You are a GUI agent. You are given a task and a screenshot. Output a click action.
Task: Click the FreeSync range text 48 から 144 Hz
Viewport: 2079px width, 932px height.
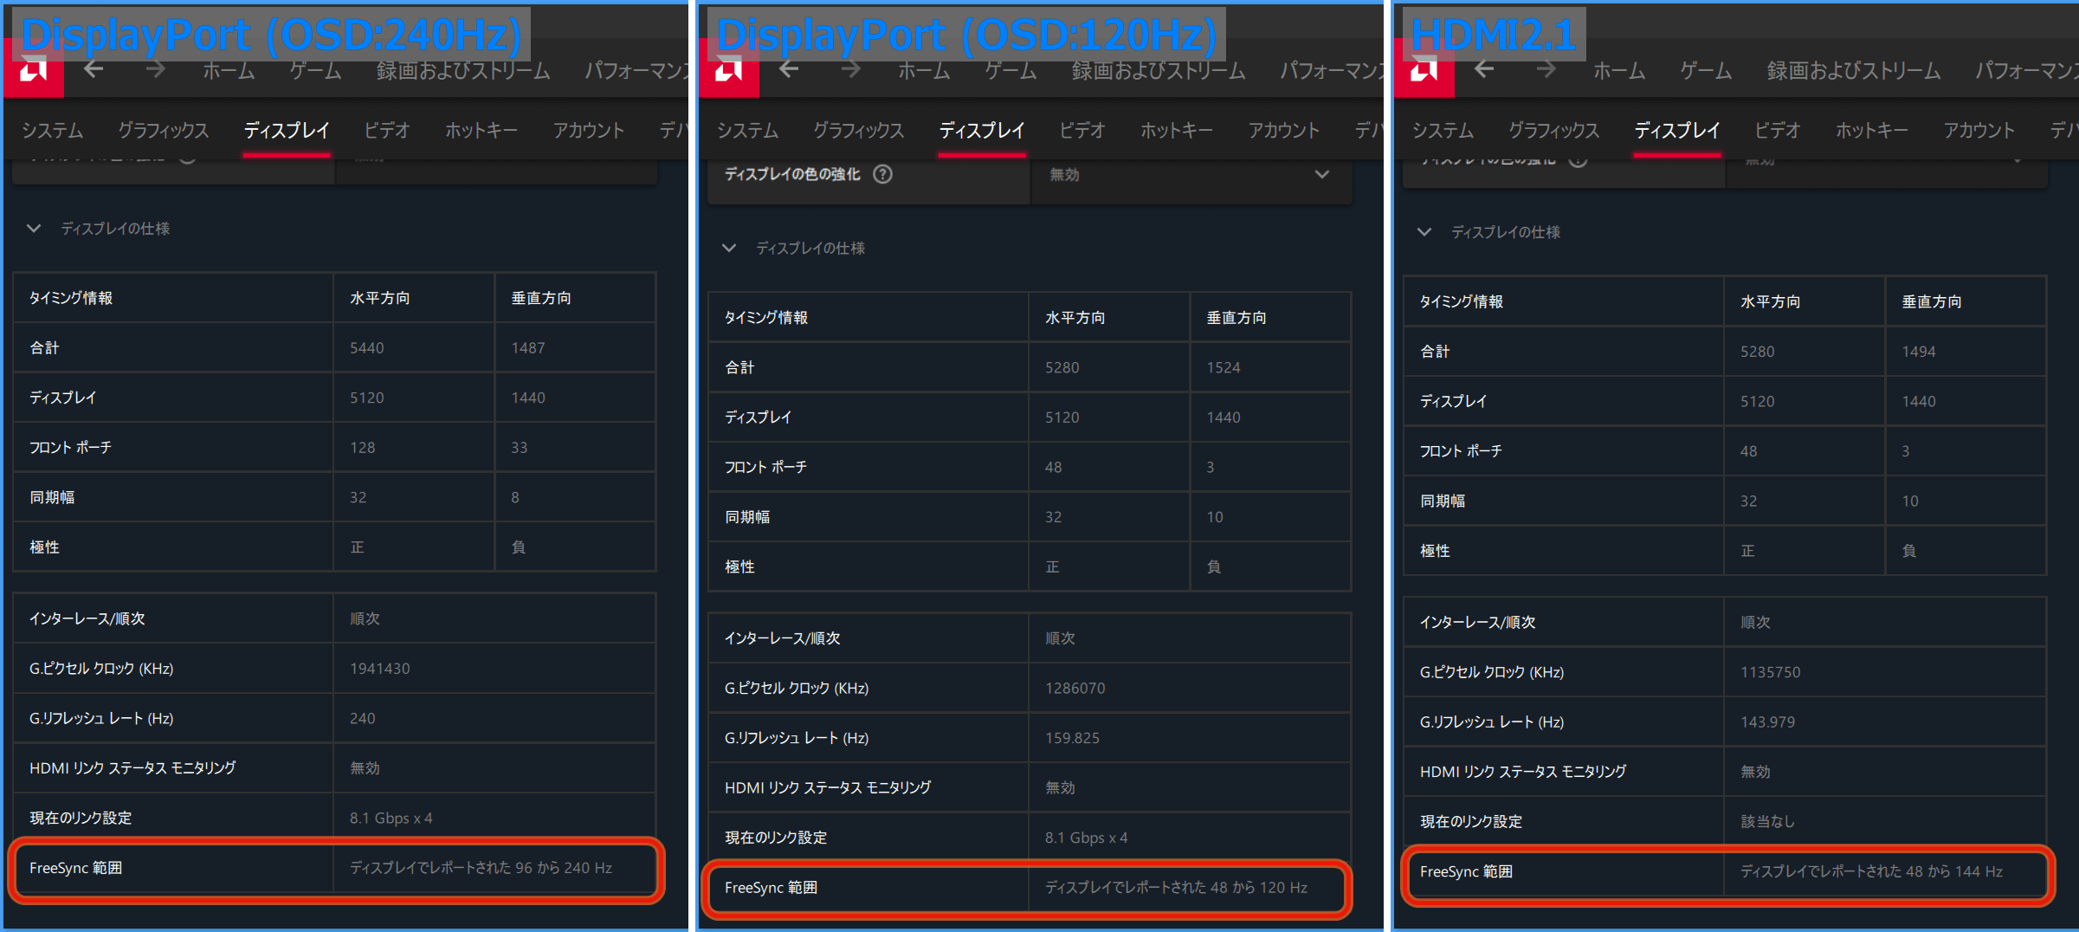1954,871
